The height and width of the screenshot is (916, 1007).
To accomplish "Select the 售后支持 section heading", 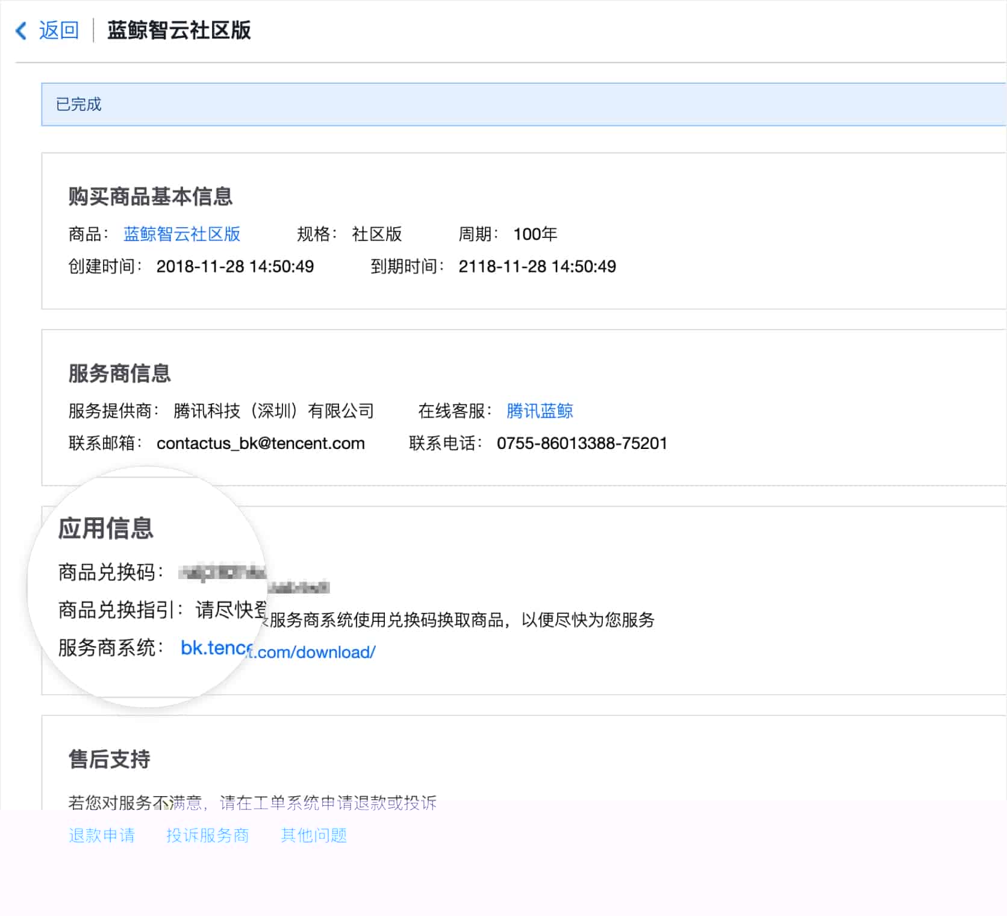I will click(x=110, y=759).
